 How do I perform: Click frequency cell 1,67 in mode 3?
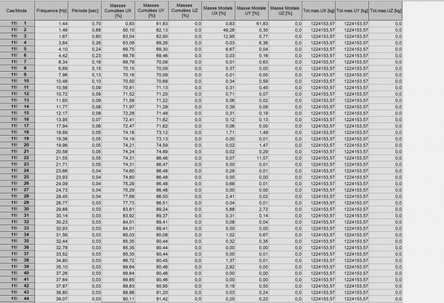tap(52, 36)
